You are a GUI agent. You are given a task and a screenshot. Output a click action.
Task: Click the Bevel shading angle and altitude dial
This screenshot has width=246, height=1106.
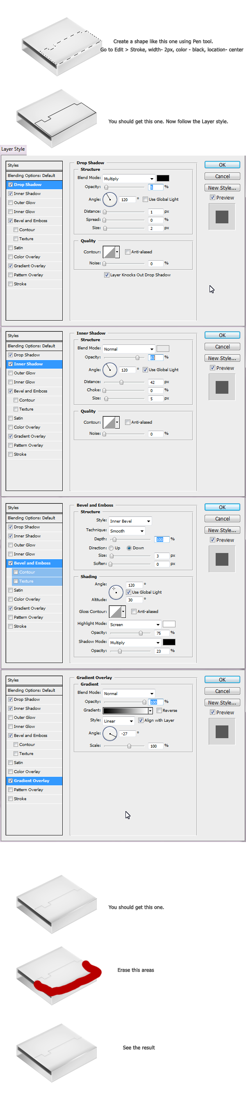116,592
